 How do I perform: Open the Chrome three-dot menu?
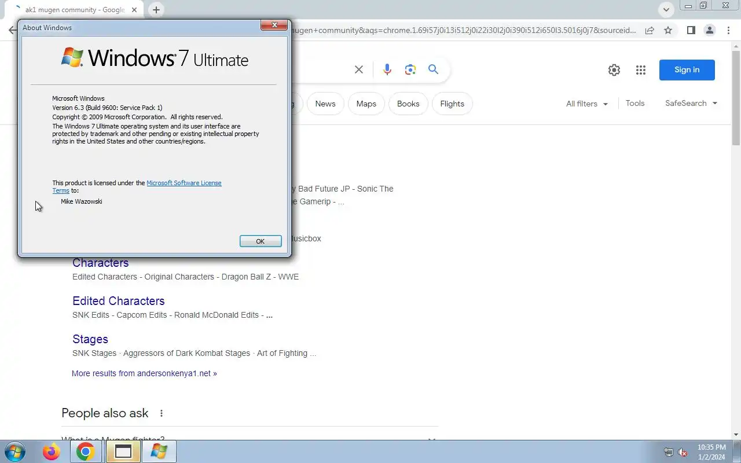click(x=728, y=30)
